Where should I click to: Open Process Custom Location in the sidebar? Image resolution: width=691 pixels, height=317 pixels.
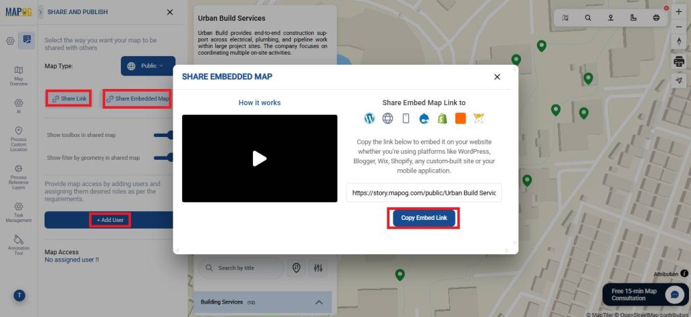coord(18,139)
